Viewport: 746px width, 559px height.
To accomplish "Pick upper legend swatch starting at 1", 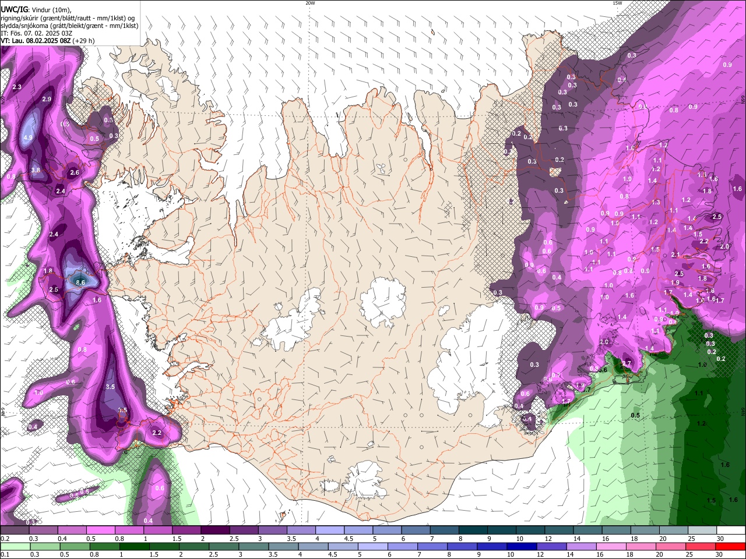I will click(x=157, y=530).
